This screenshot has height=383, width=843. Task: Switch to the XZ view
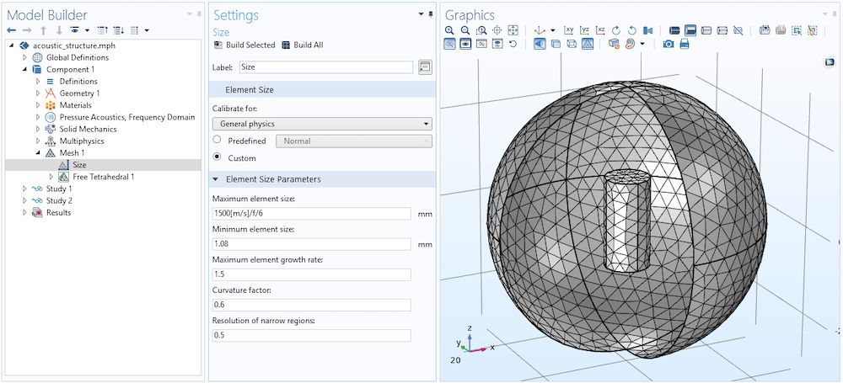pos(600,30)
